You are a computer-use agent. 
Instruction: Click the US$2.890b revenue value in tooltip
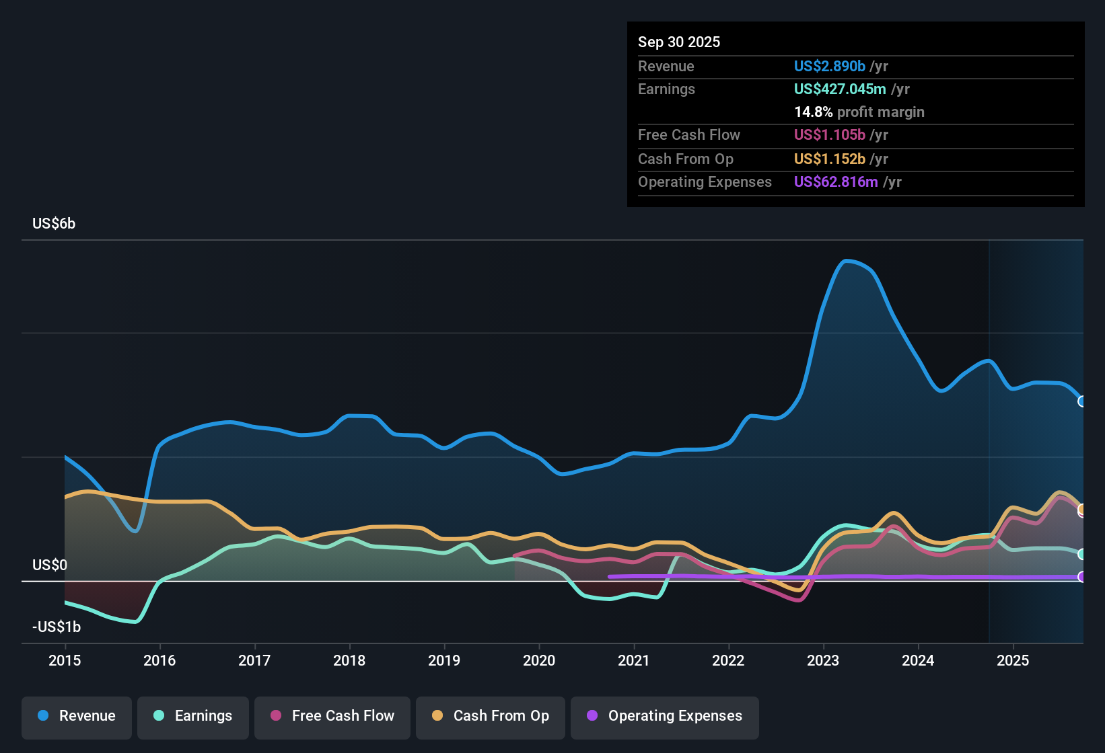[x=829, y=66]
